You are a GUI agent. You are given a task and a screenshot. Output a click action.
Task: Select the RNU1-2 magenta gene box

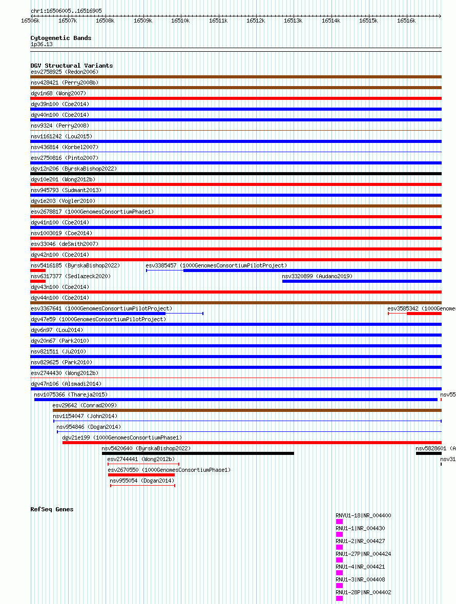point(339,547)
